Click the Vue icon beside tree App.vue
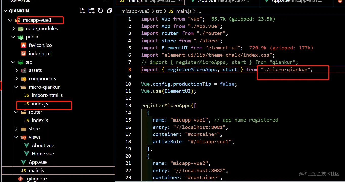This screenshot has height=182, width=345. [24, 162]
